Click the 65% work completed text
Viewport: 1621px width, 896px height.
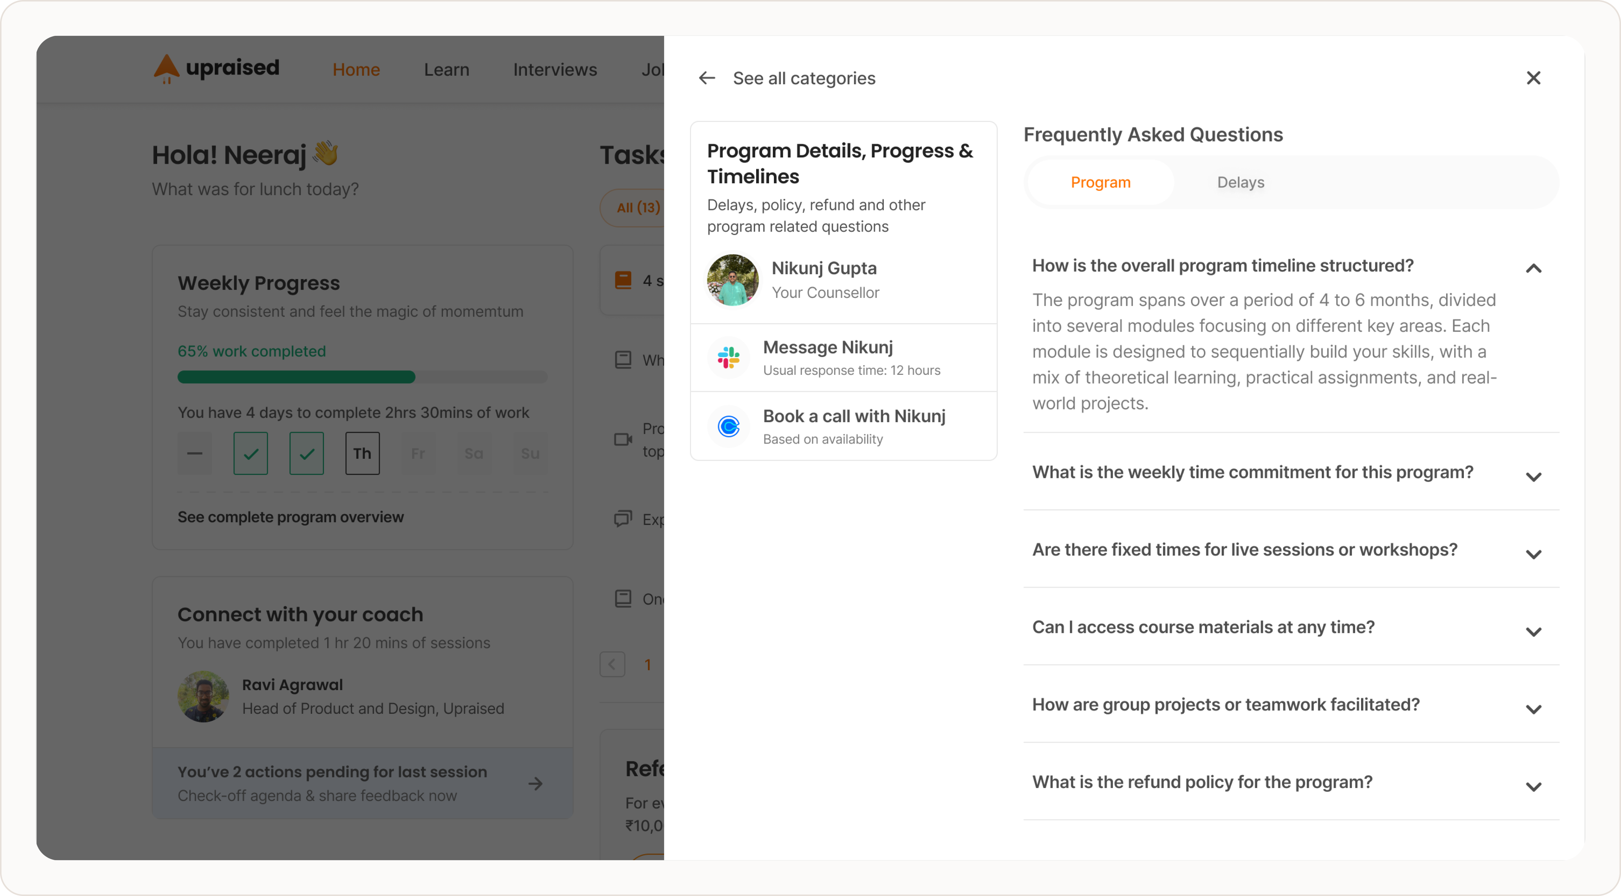(x=252, y=351)
